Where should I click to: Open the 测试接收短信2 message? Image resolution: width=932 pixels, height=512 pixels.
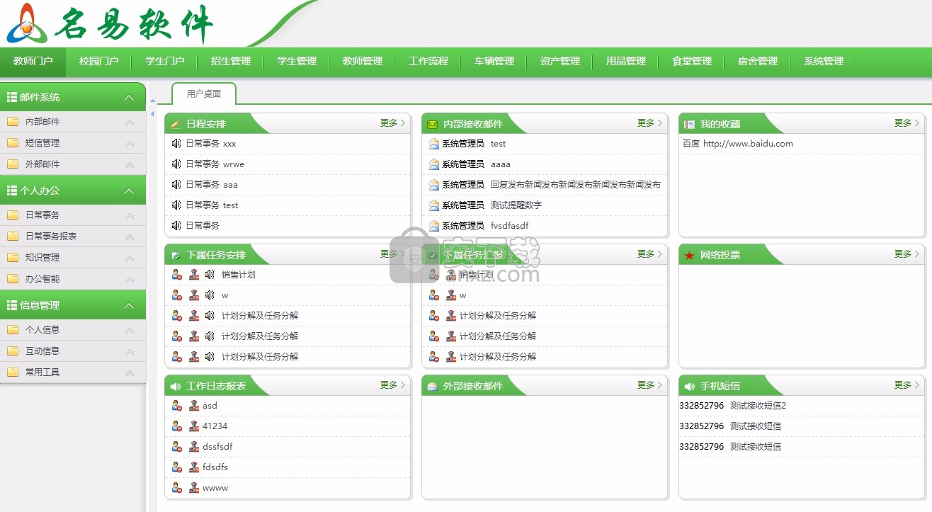pyautogui.click(x=758, y=406)
